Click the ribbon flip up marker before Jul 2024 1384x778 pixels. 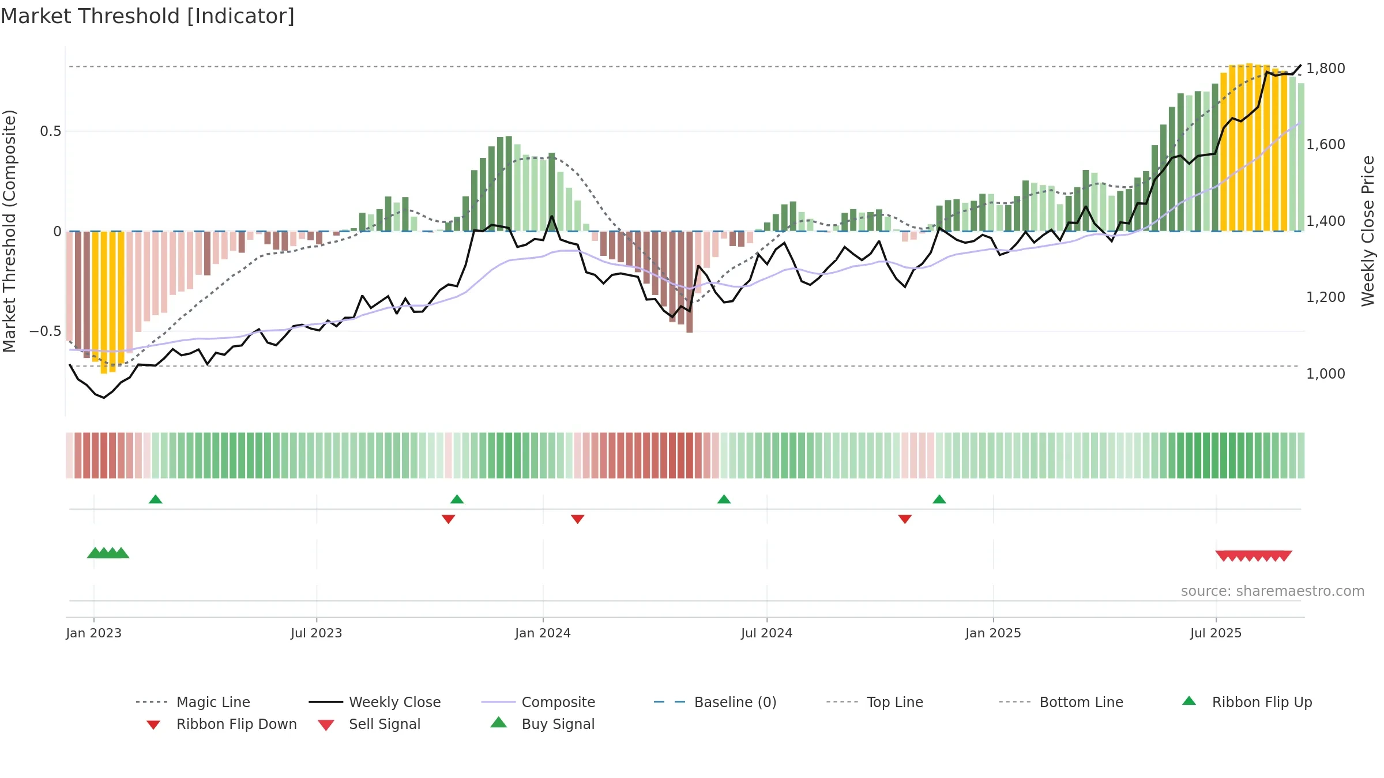[x=724, y=499]
